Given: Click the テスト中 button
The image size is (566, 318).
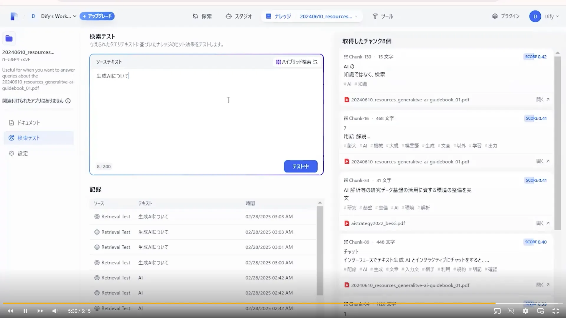Looking at the screenshot, I should [x=300, y=166].
